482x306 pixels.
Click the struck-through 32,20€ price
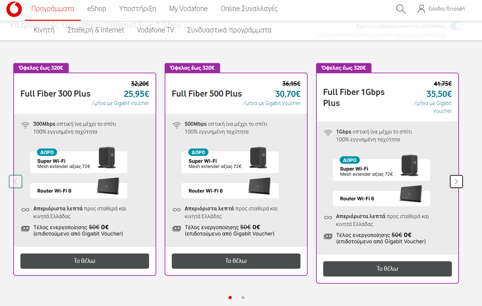(x=140, y=84)
